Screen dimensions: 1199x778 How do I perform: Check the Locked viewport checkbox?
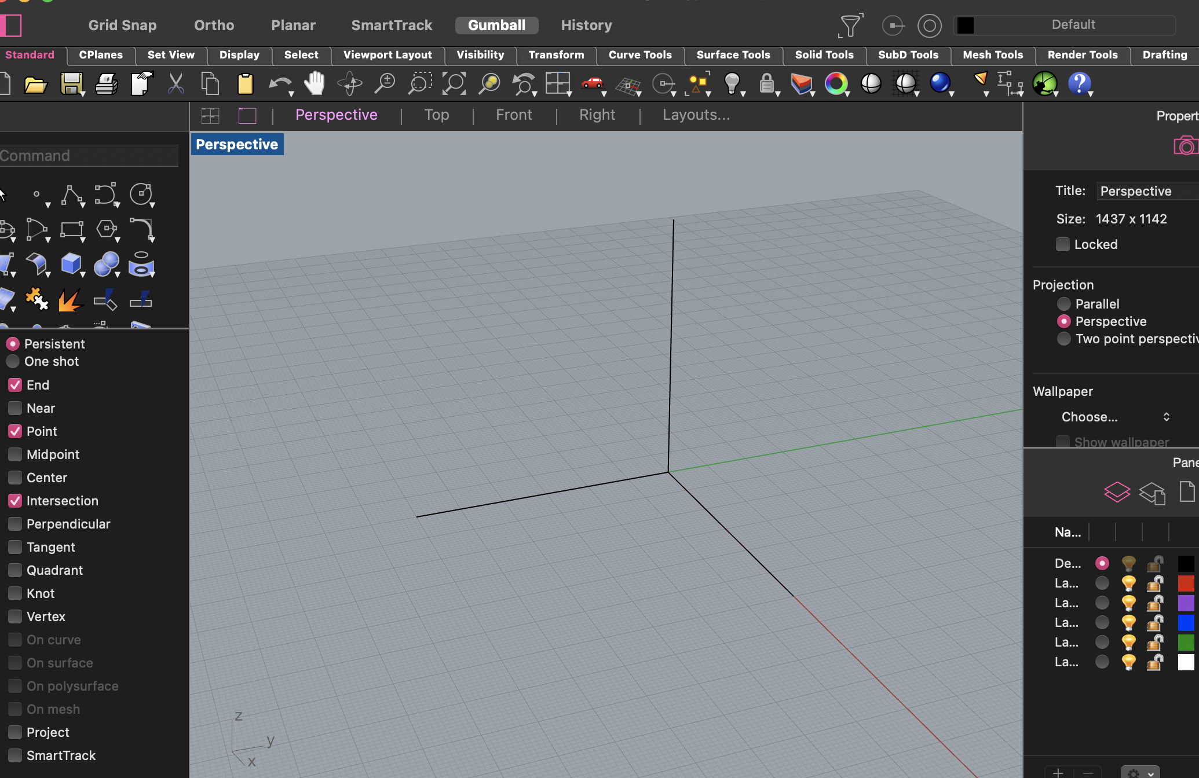coord(1063,244)
